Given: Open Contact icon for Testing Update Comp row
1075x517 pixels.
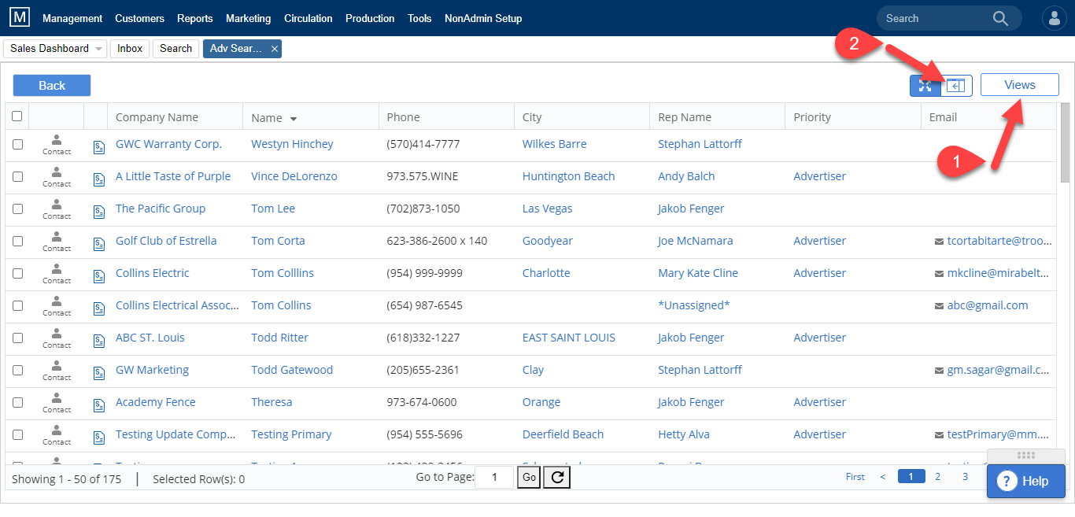Looking at the screenshot, I should pyautogui.click(x=57, y=435).
